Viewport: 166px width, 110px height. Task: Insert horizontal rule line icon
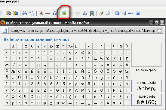coord(48,13)
